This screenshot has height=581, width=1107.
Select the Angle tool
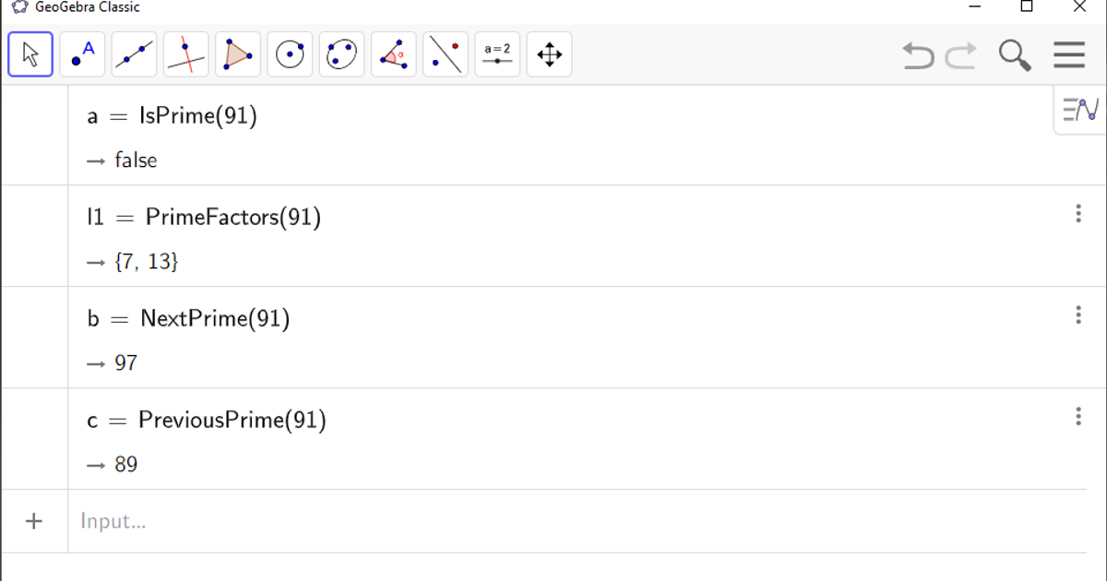[x=393, y=53]
